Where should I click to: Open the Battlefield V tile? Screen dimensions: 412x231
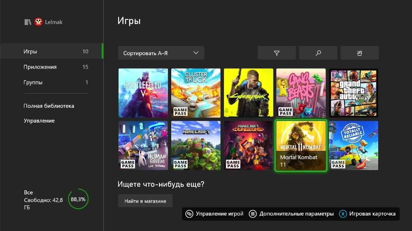coord(143,93)
